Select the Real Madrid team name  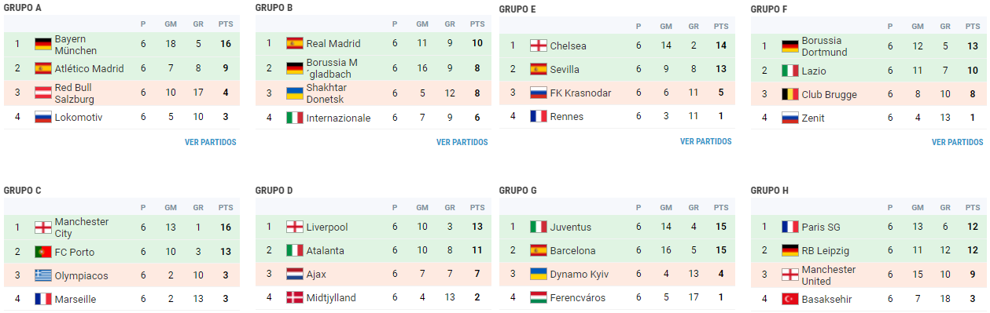[333, 43]
